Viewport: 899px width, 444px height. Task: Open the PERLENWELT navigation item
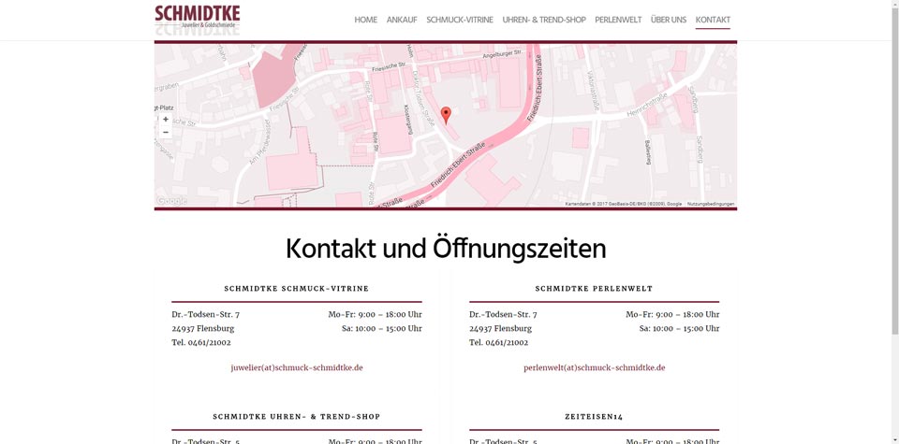pyautogui.click(x=618, y=20)
